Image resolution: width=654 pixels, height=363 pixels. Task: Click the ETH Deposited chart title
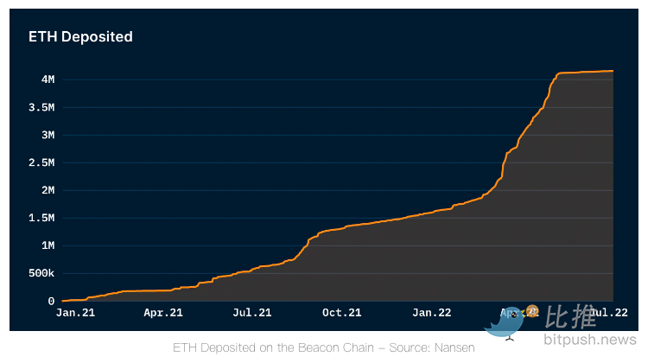pyautogui.click(x=80, y=36)
